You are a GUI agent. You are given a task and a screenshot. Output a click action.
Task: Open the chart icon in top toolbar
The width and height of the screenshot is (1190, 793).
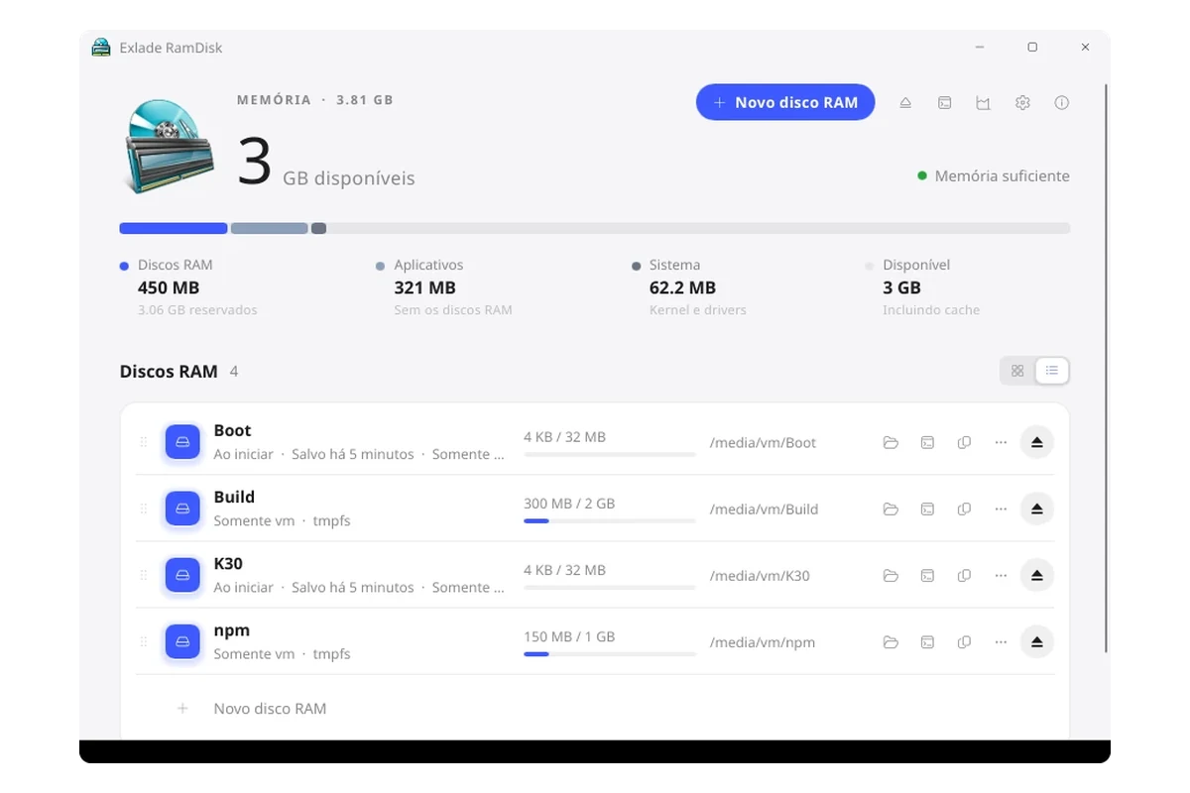983,103
